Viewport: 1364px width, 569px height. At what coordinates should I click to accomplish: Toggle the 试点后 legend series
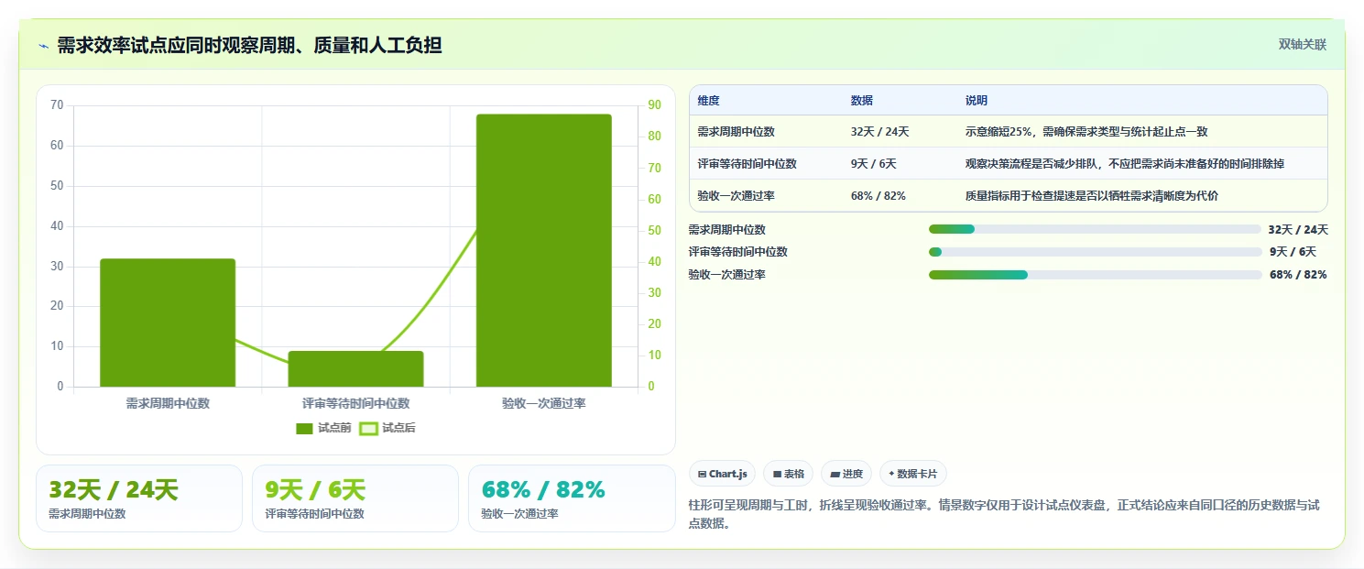point(387,428)
